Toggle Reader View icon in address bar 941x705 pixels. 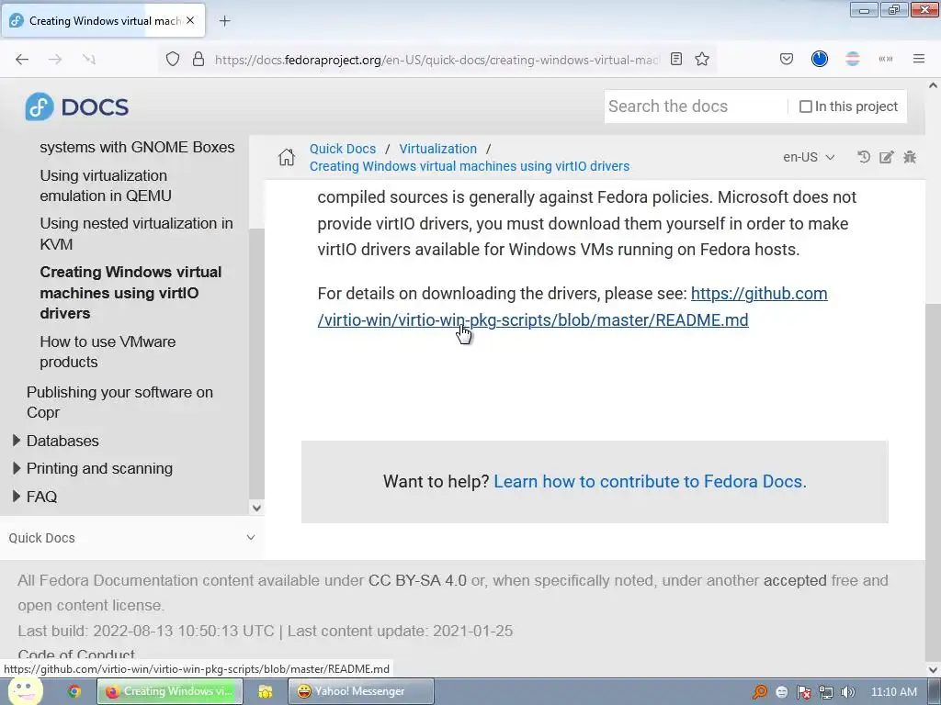pyautogui.click(x=676, y=60)
